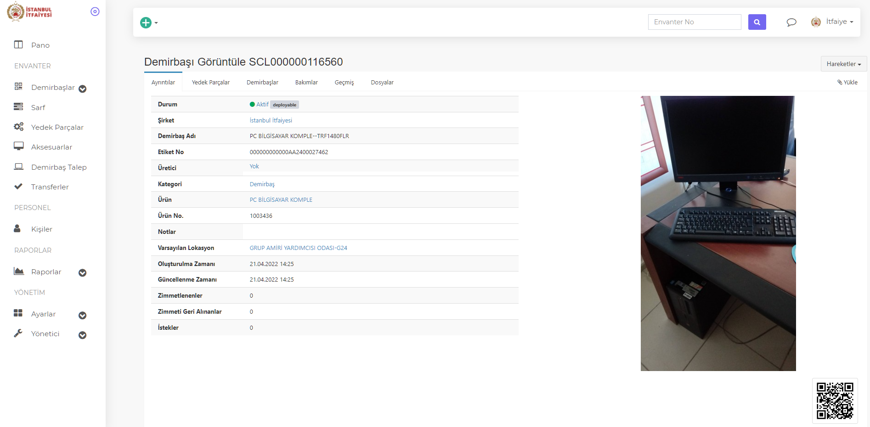
Task: Click the Yükle upload link
Action: click(847, 82)
